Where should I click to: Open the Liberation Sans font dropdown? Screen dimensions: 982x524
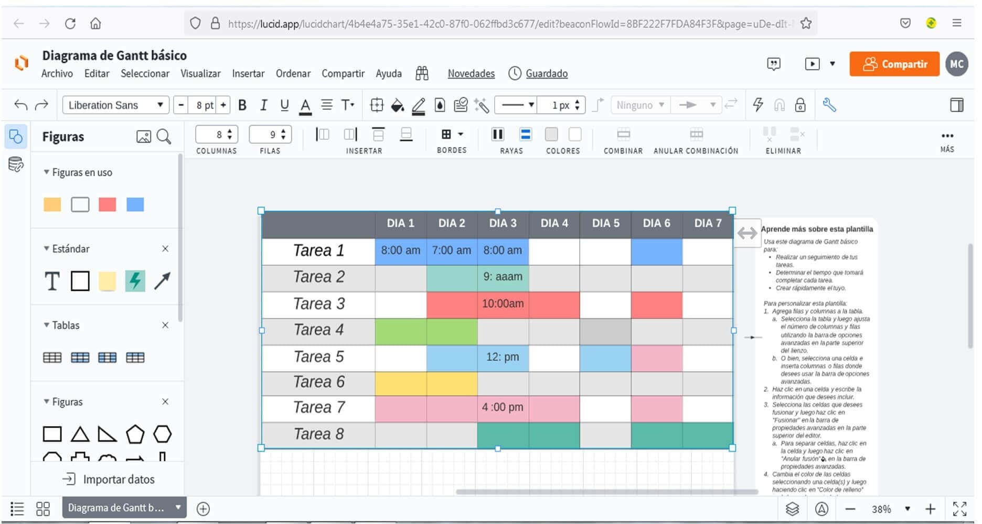[115, 105]
